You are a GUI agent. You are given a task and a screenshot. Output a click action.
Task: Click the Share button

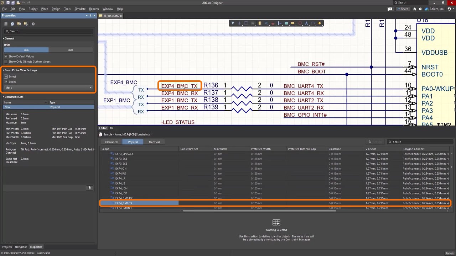[403, 9]
